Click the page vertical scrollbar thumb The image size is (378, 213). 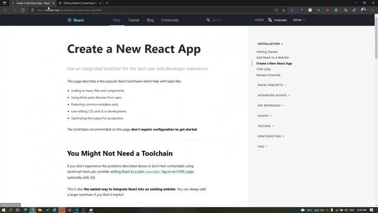[x=376, y=38]
